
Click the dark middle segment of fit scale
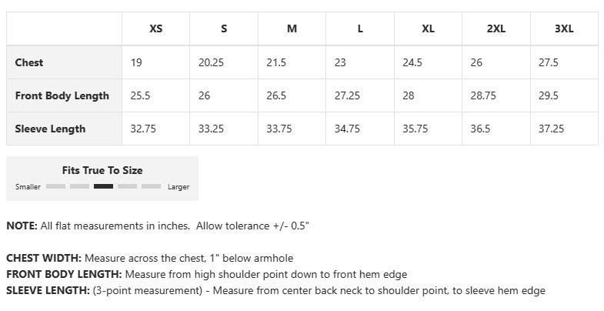tap(103, 186)
